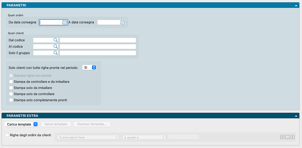Viewport: 302px width, 148px height.
Task: Check Stampa solo da imballare
Action: [11, 88]
